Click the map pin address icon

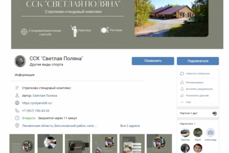tap(17, 126)
